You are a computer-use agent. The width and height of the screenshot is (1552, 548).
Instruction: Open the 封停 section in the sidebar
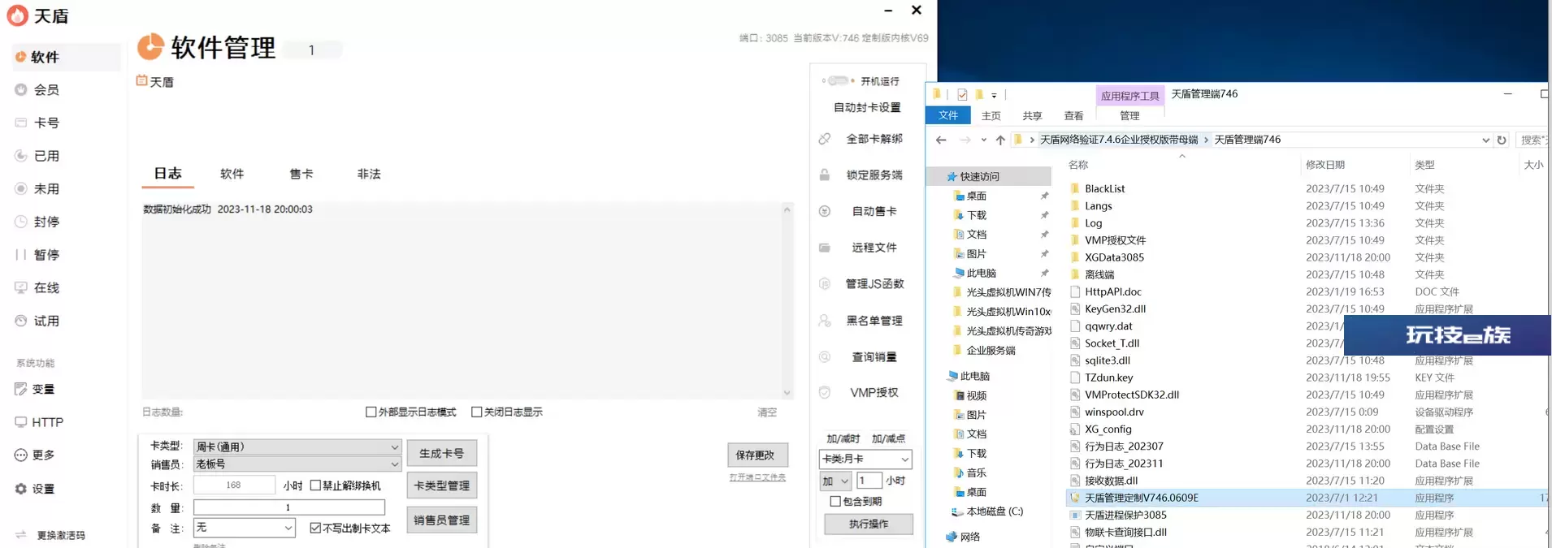click(46, 222)
